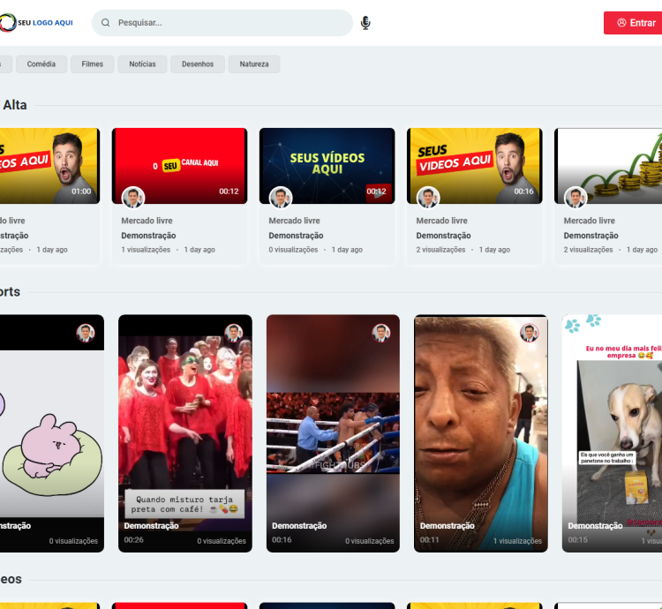Select the Comédia category filter

point(41,64)
